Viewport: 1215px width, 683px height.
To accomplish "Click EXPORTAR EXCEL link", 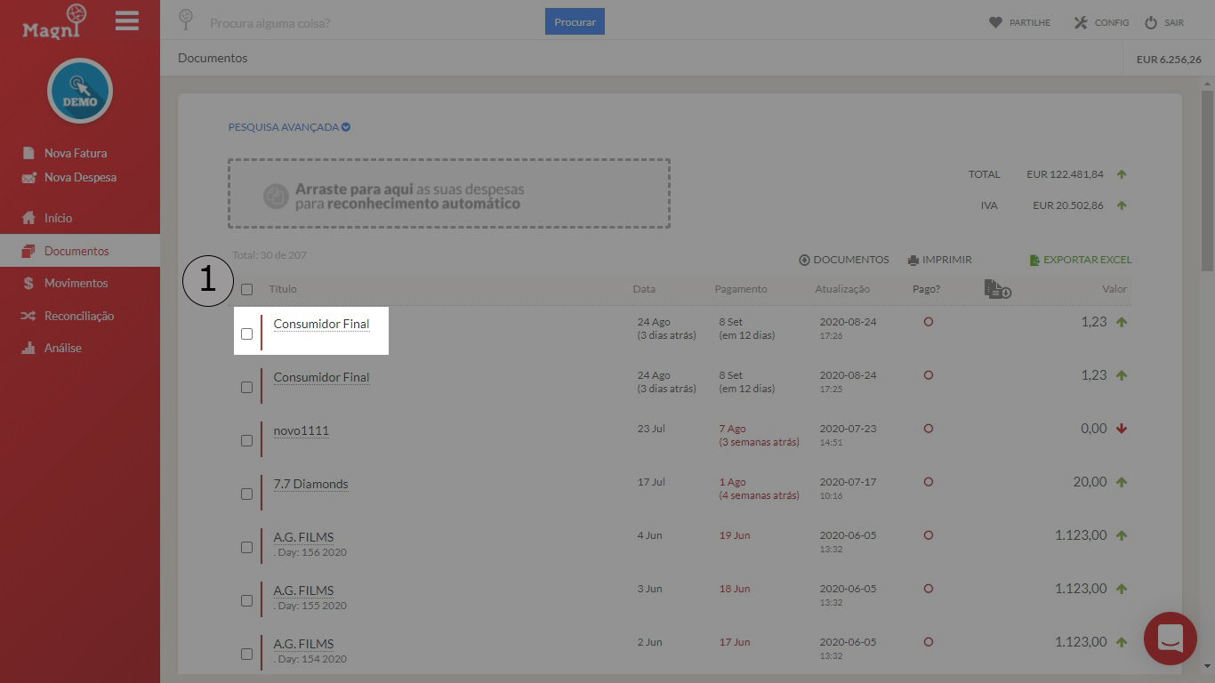I will pos(1081,261).
